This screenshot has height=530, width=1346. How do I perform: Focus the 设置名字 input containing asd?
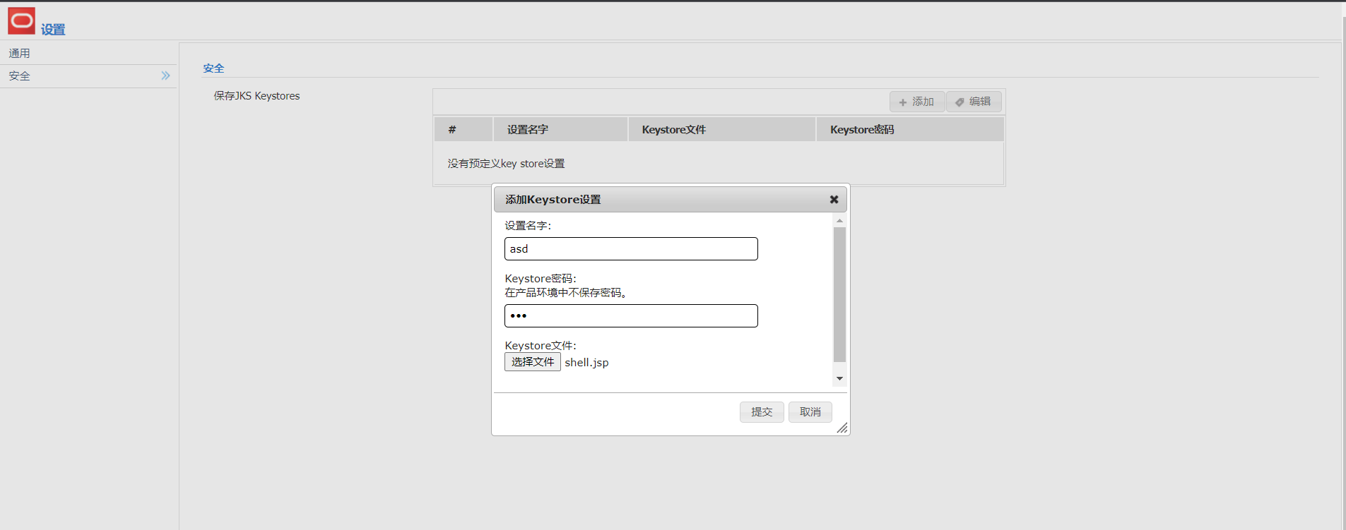pyautogui.click(x=631, y=248)
